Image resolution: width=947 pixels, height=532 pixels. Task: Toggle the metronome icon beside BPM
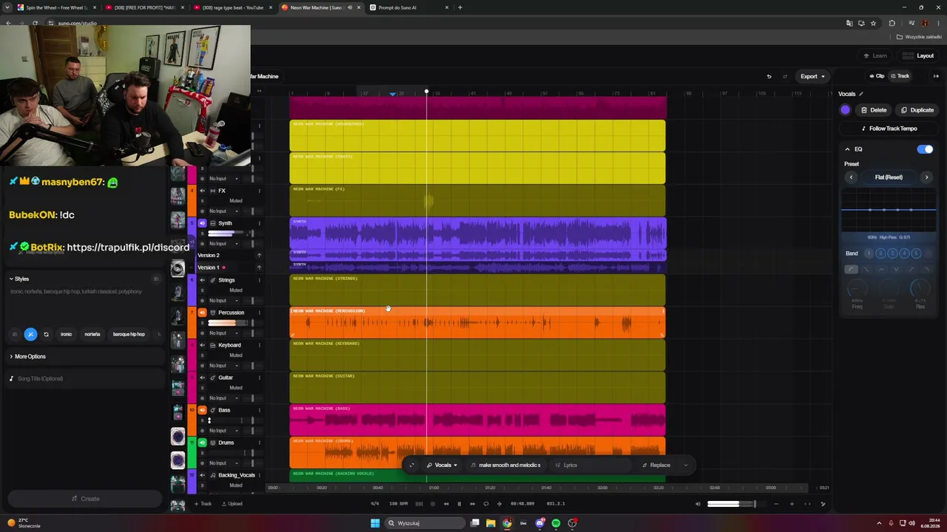click(419, 504)
